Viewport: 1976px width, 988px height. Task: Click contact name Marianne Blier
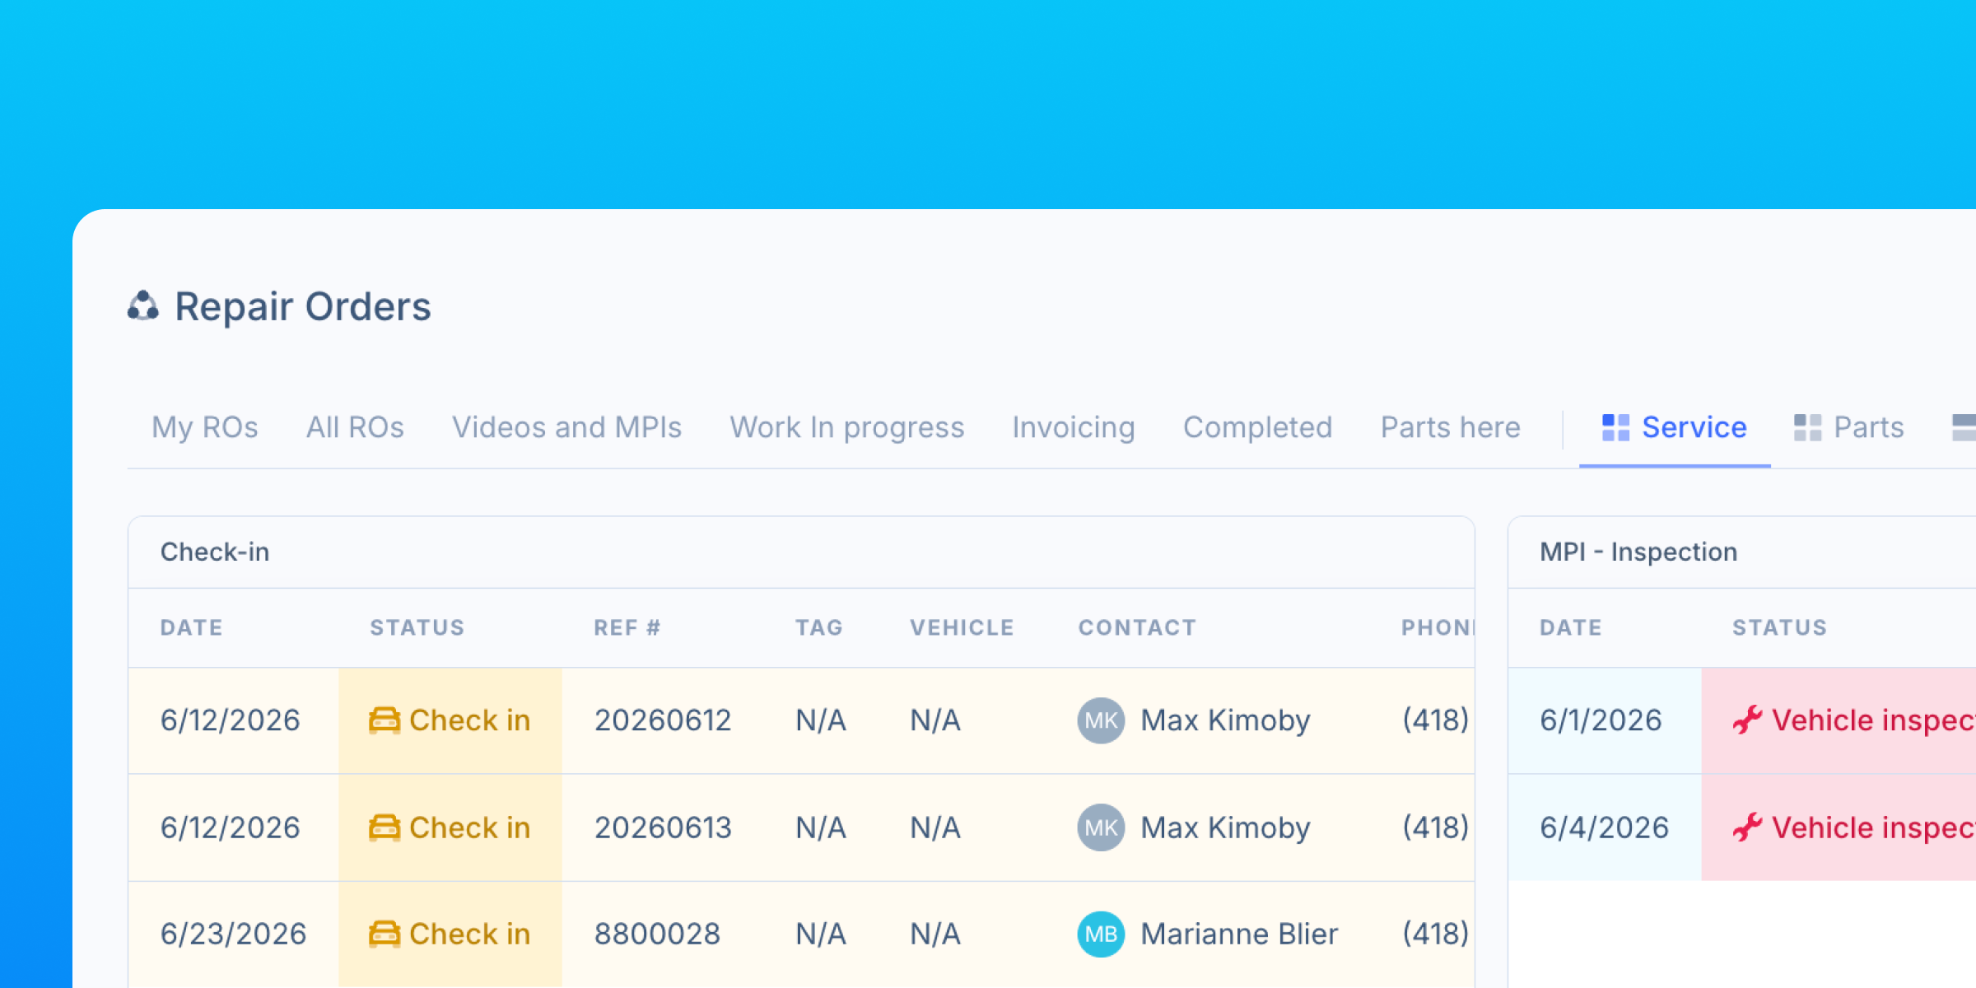click(1239, 934)
